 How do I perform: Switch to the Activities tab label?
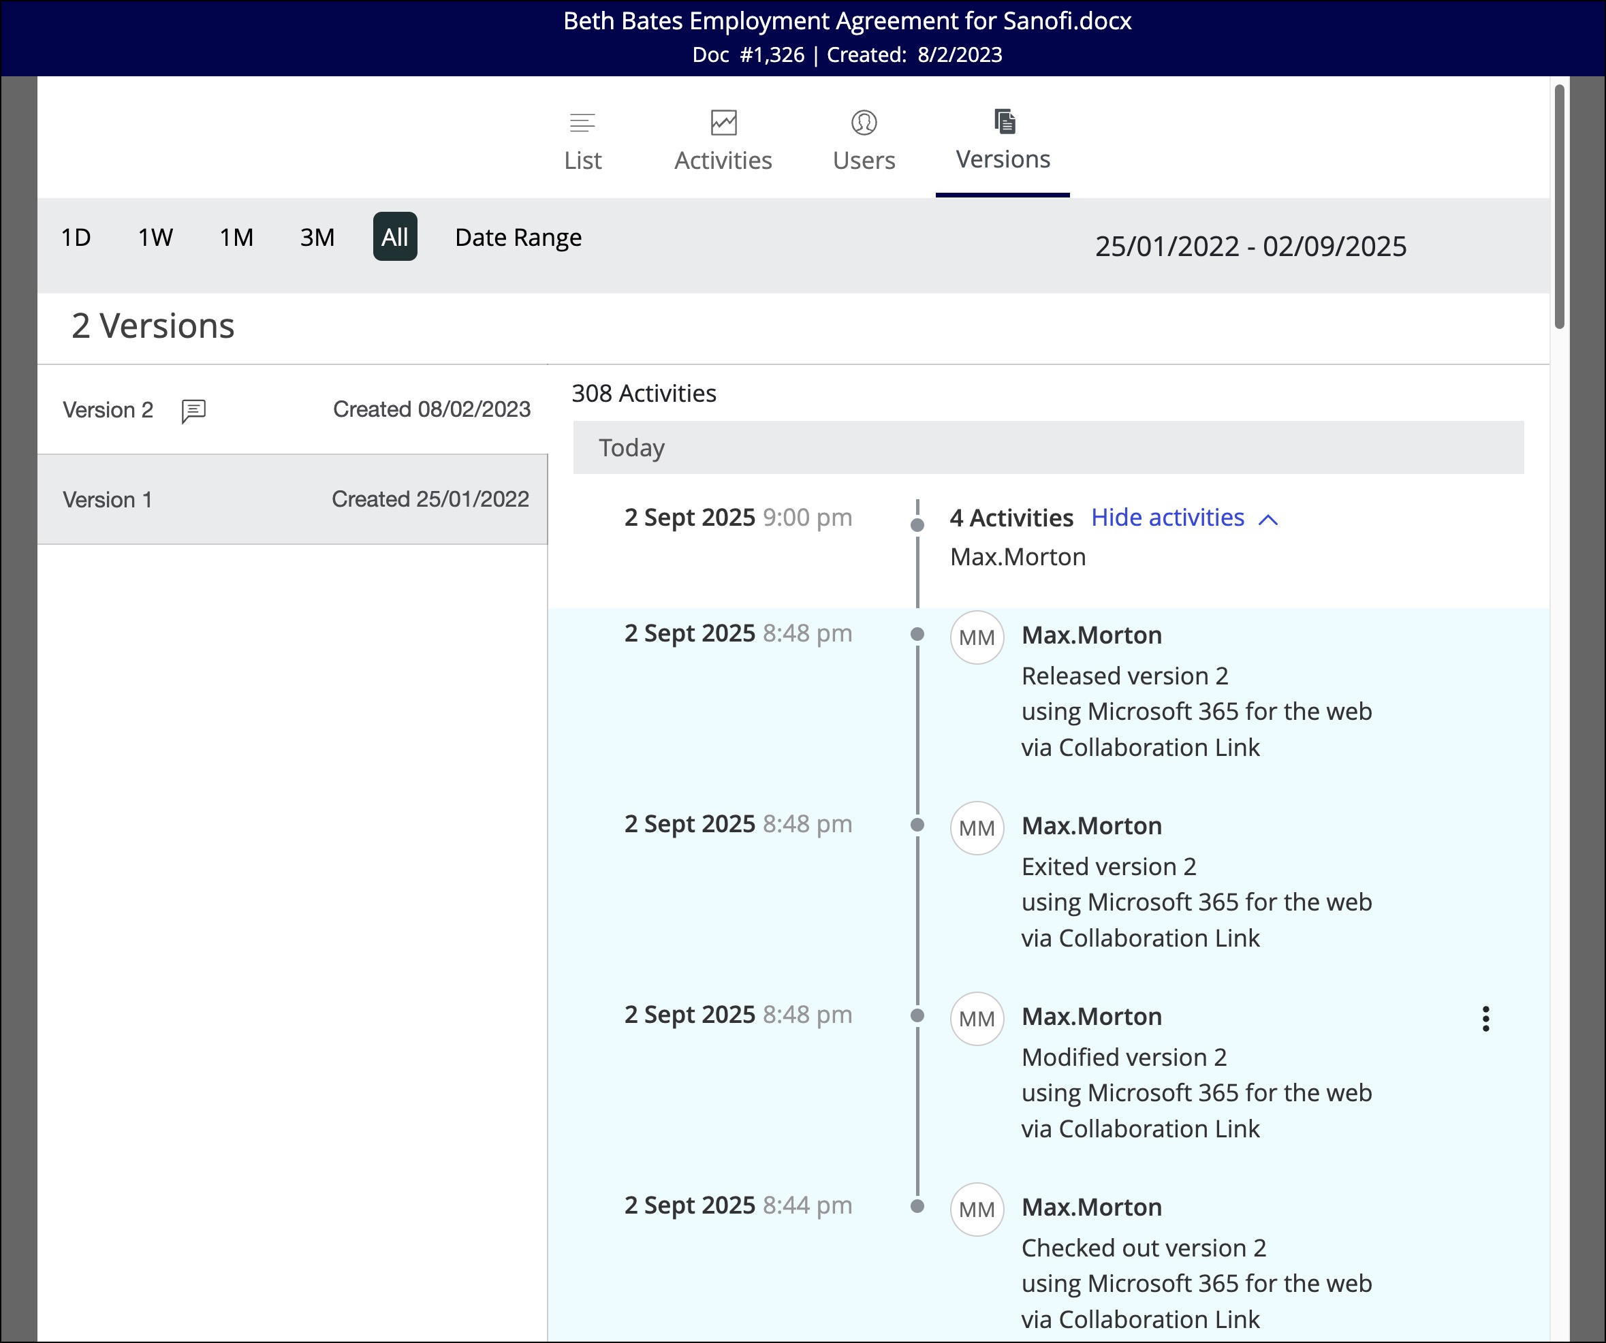point(723,161)
